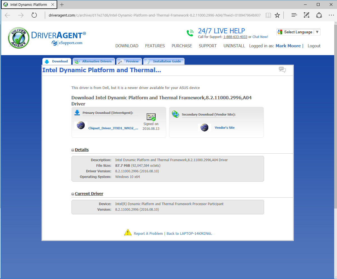Open PURCHASE menu item
Viewport: 337px width, 279px height.
point(182,46)
